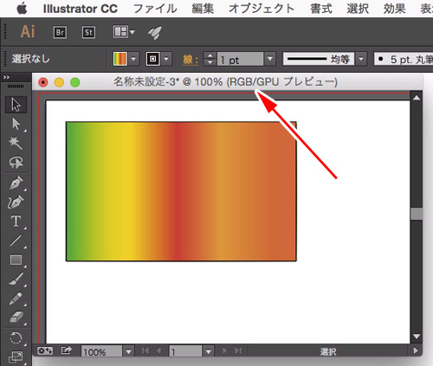
Task: Click the gradient fill color swatch
Action: (120, 59)
